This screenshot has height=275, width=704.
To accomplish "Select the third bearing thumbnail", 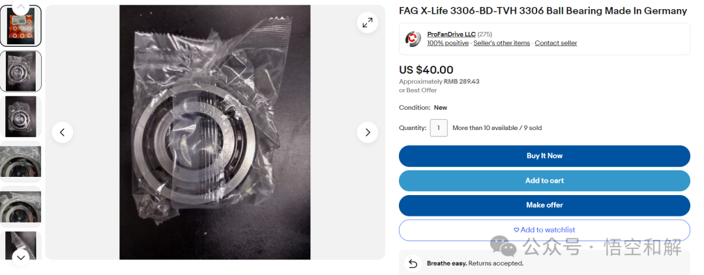I will tap(20, 116).
